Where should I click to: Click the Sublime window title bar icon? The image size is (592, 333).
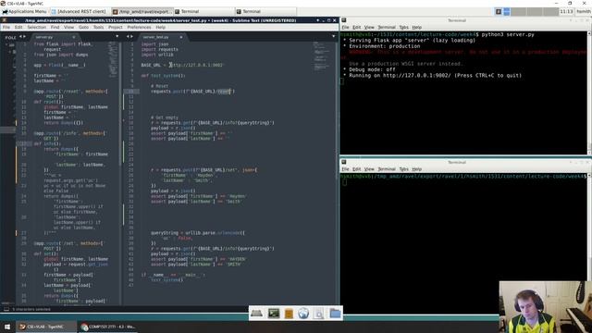point(5,20)
